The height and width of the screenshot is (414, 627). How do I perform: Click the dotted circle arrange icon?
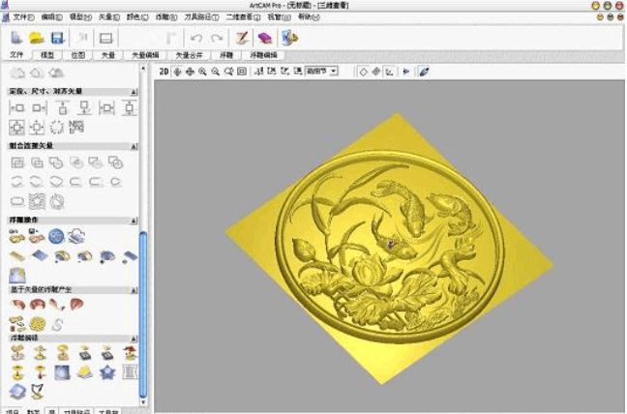point(57,128)
